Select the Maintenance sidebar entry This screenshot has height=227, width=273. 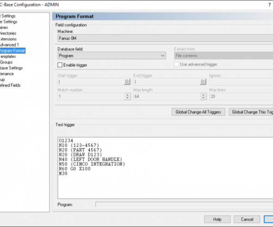click(x=7, y=74)
